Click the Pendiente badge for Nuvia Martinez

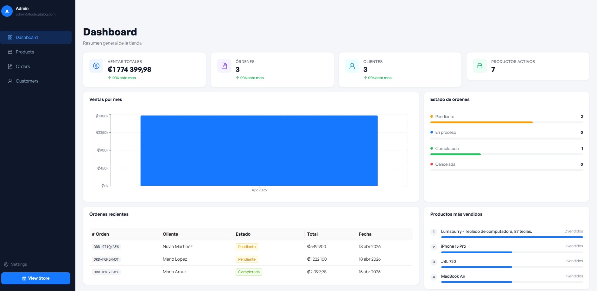pos(247,247)
